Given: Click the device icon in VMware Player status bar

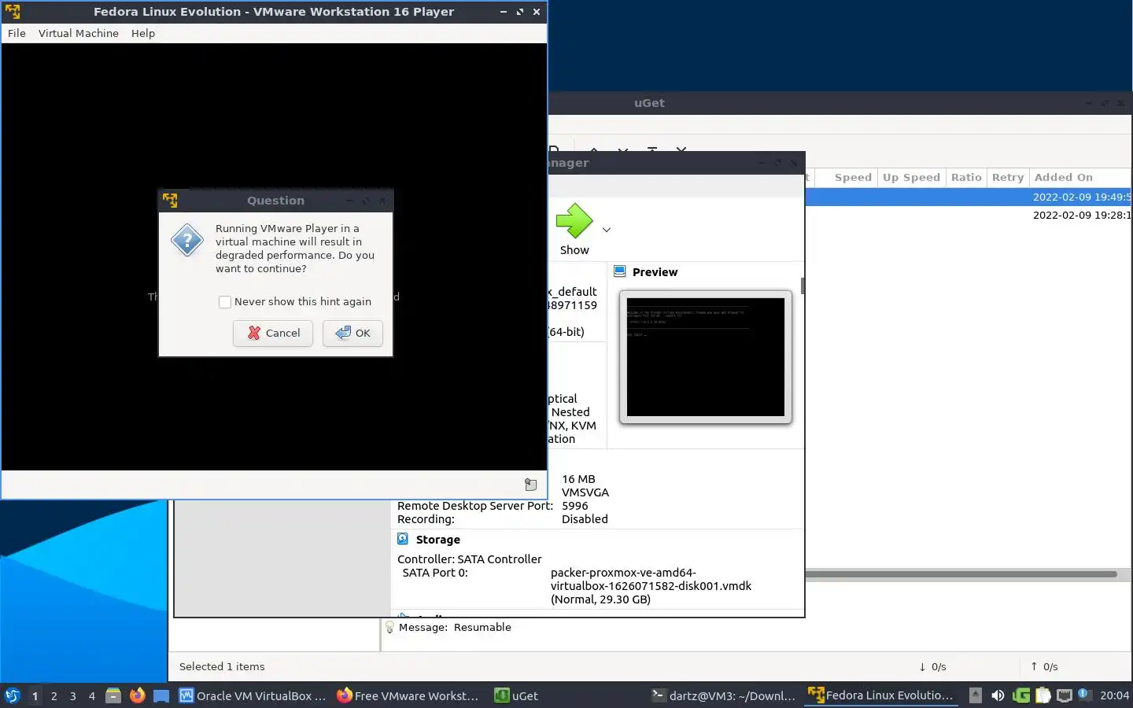Looking at the screenshot, I should point(531,485).
